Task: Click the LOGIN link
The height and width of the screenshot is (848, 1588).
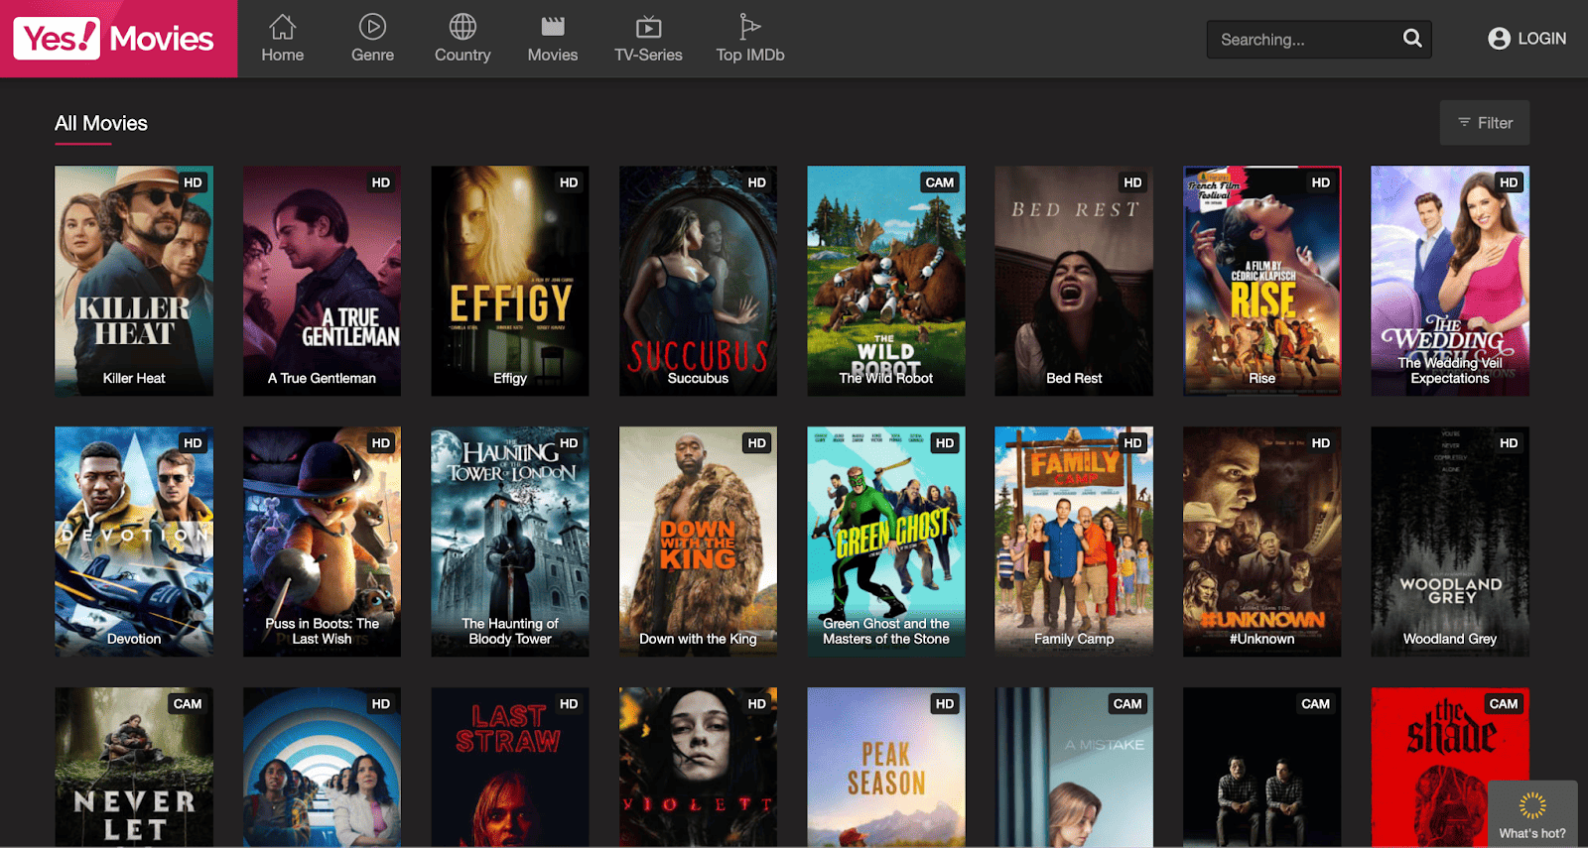Action: pyautogui.click(x=1542, y=39)
